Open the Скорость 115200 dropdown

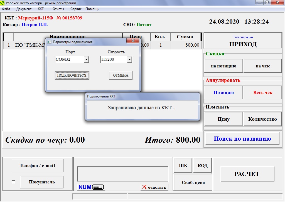[x=129, y=60]
